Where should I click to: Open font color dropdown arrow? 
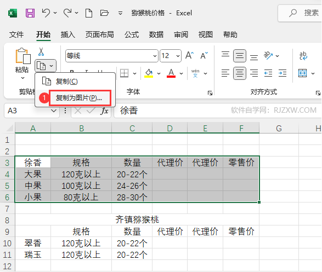pos(182,73)
